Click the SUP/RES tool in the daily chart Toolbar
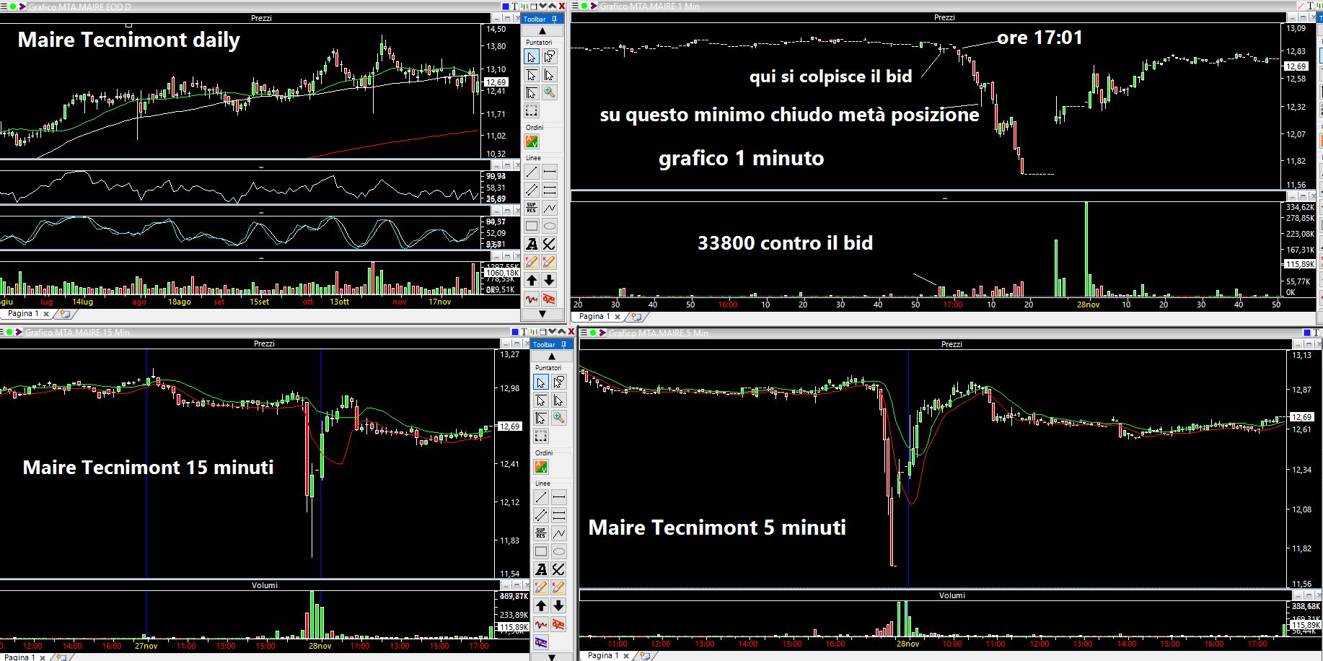Image resolution: width=1323 pixels, height=661 pixels. coord(532,208)
